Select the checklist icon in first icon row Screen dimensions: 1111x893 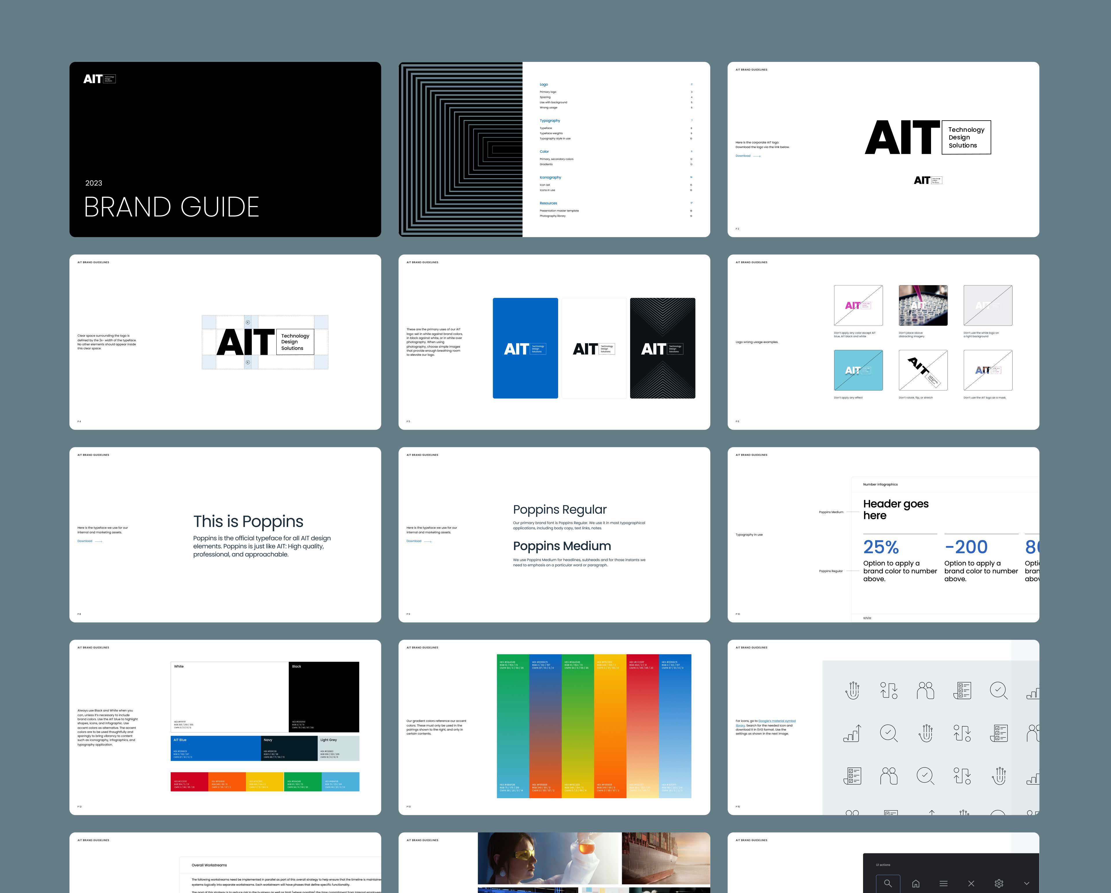pos(962,690)
